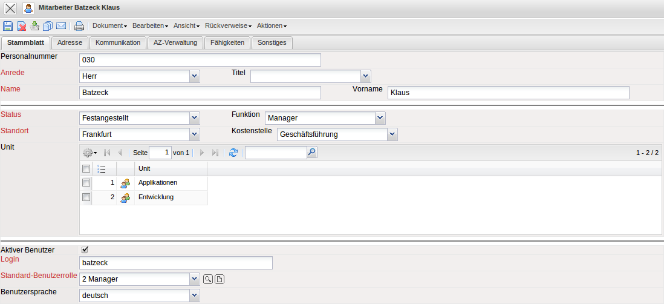Tick the checkbox for the Applikationen row
This screenshot has height=304, width=664.
point(86,182)
